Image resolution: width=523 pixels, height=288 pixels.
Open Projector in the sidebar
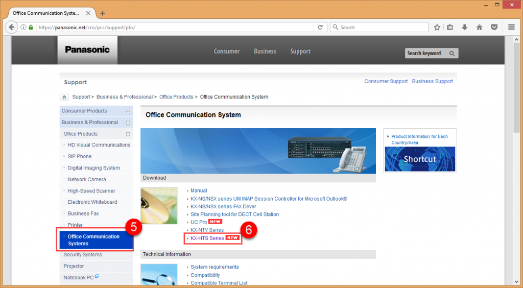click(x=74, y=267)
